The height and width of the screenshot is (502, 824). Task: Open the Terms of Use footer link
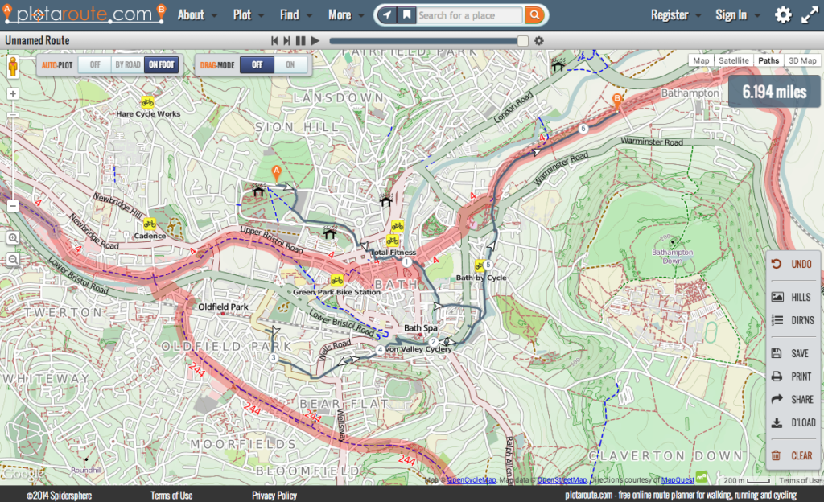click(x=171, y=496)
